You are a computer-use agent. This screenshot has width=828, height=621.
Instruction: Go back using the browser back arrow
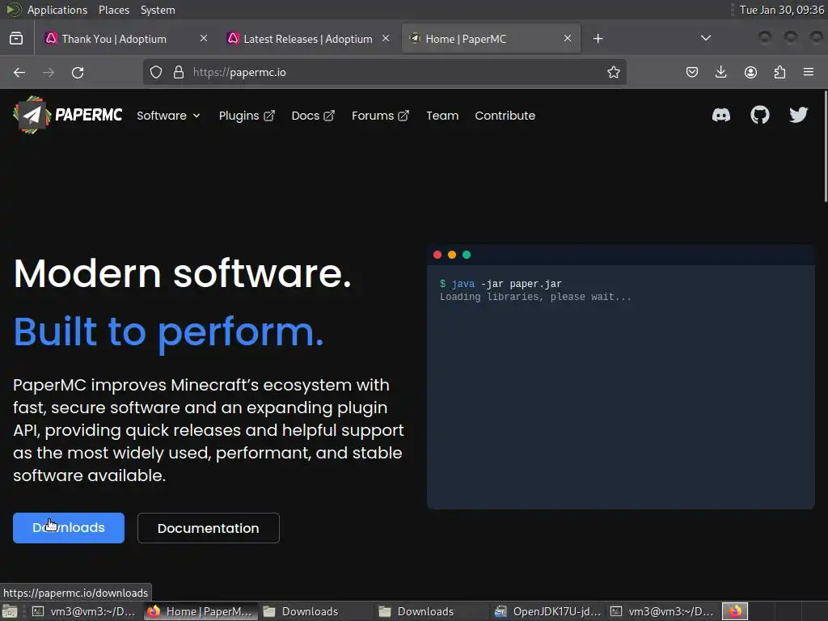click(x=19, y=72)
